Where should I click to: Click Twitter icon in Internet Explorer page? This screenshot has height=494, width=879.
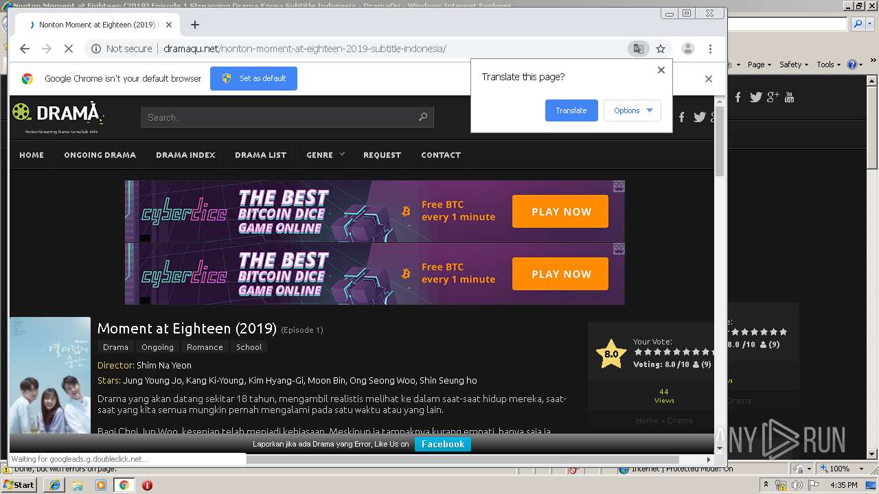pyautogui.click(x=756, y=97)
